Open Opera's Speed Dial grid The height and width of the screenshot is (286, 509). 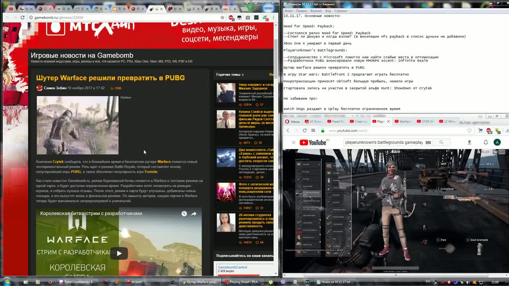(x=313, y=131)
